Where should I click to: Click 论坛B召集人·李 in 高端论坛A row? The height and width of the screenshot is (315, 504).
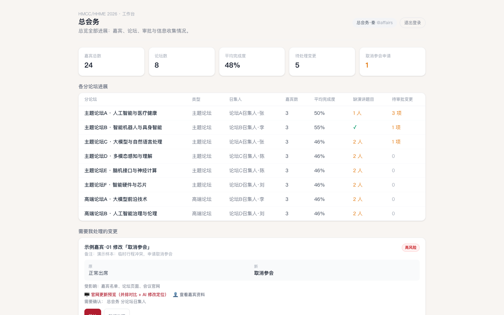[247, 199]
